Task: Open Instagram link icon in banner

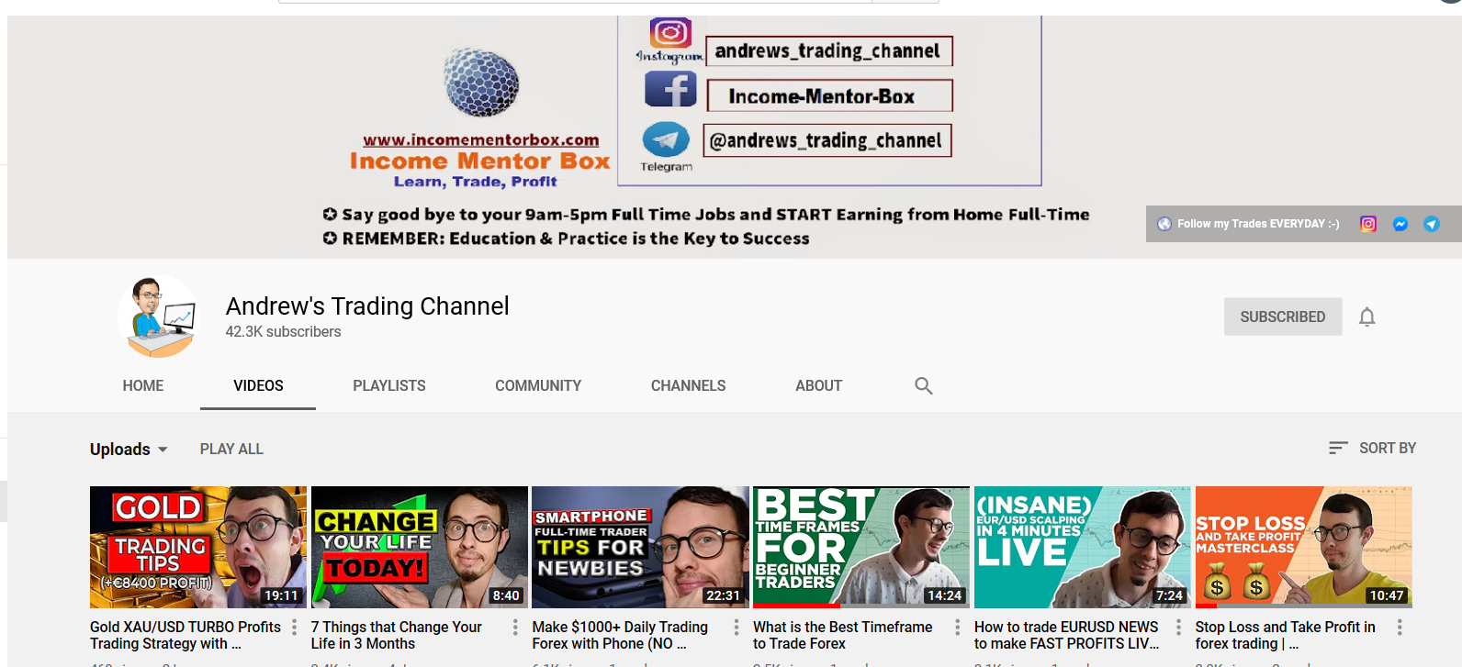Action: [x=1367, y=224]
